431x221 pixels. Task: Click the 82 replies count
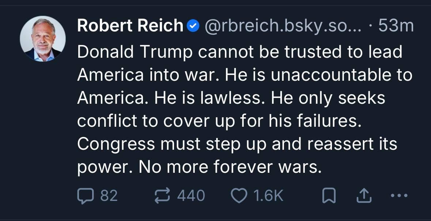click(x=109, y=196)
